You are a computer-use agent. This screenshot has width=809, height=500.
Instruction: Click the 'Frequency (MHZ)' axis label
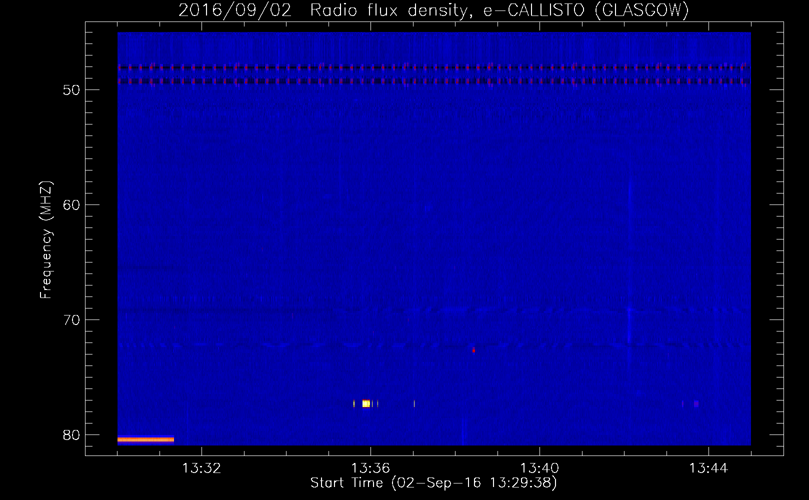click(x=45, y=240)
